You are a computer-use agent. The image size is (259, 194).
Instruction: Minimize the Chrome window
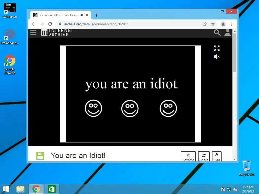pos(215,12)
